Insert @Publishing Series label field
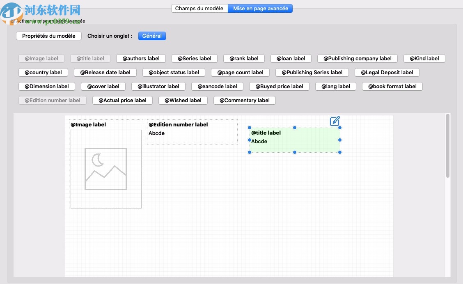This screenshot has width=463, height=284. [312, 72]
